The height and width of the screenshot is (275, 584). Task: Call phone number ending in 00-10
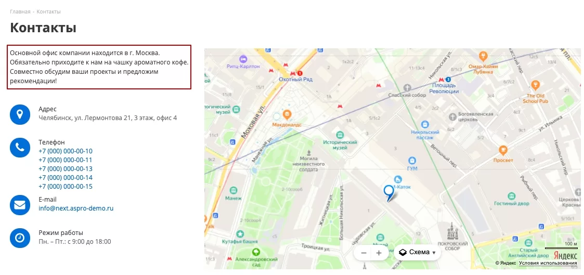[66, 151]
